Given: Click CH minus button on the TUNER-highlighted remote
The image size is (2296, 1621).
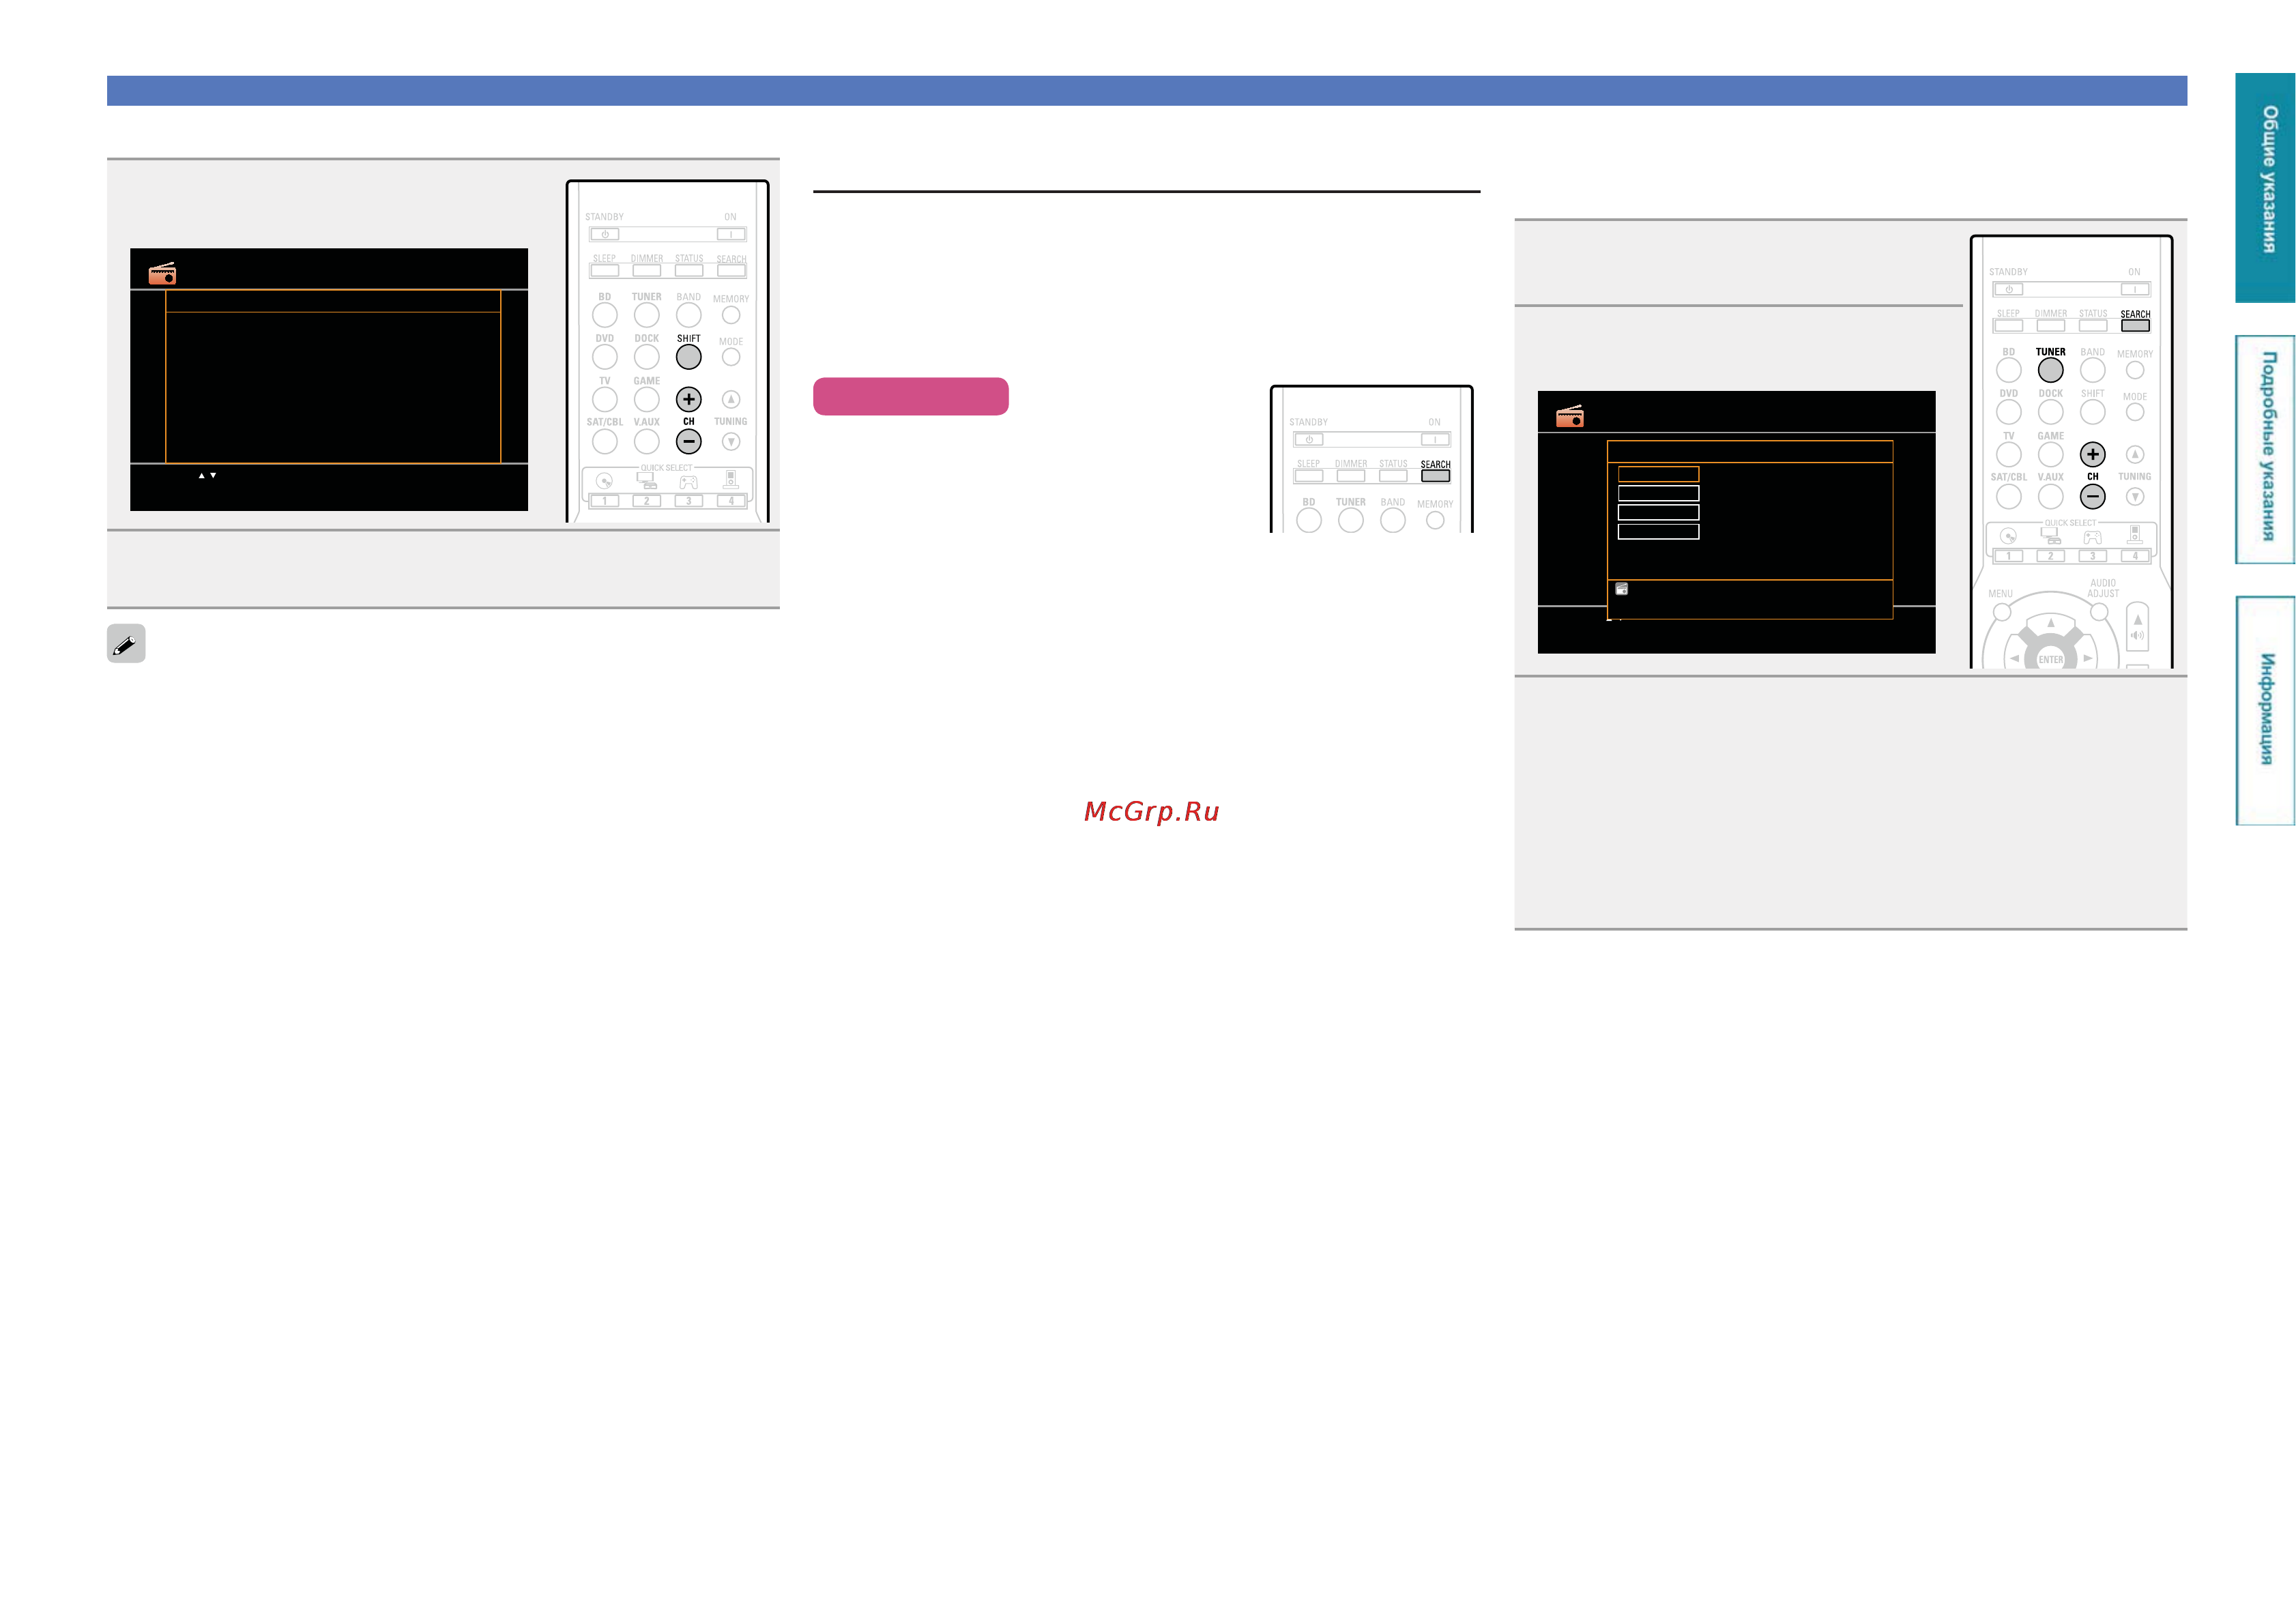Looking at the screenshot, I should [2093, 496].
